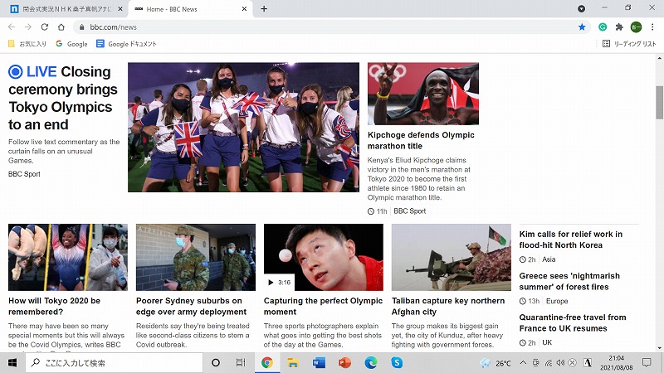Go to the browser home page icon
The height and width of the screenshot is (373, 664).
click(x=61, y=27)
